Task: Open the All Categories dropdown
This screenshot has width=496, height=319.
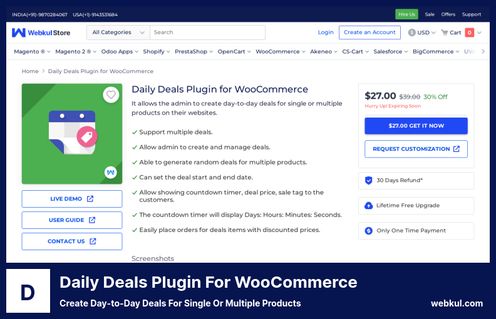Action: tap(118, 33)
